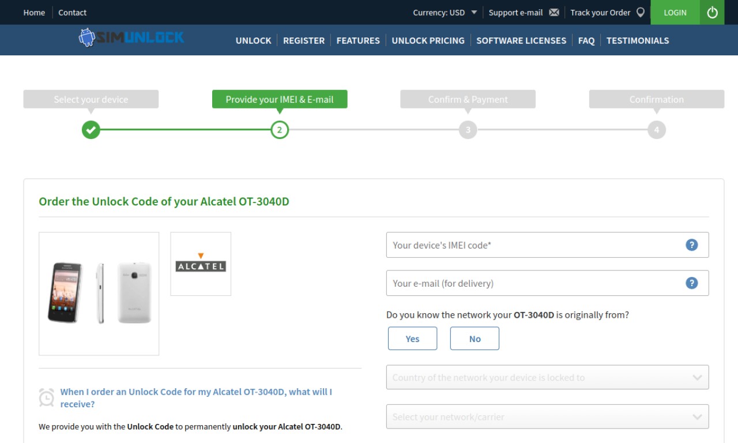Click the Contact link in top bar
738x443 pixels.
[x=72, y=12]
